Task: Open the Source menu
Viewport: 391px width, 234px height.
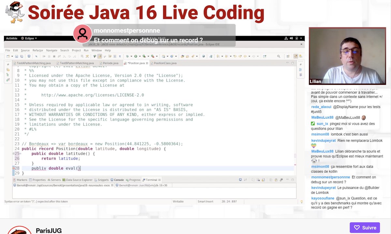Action: [25, 50]
